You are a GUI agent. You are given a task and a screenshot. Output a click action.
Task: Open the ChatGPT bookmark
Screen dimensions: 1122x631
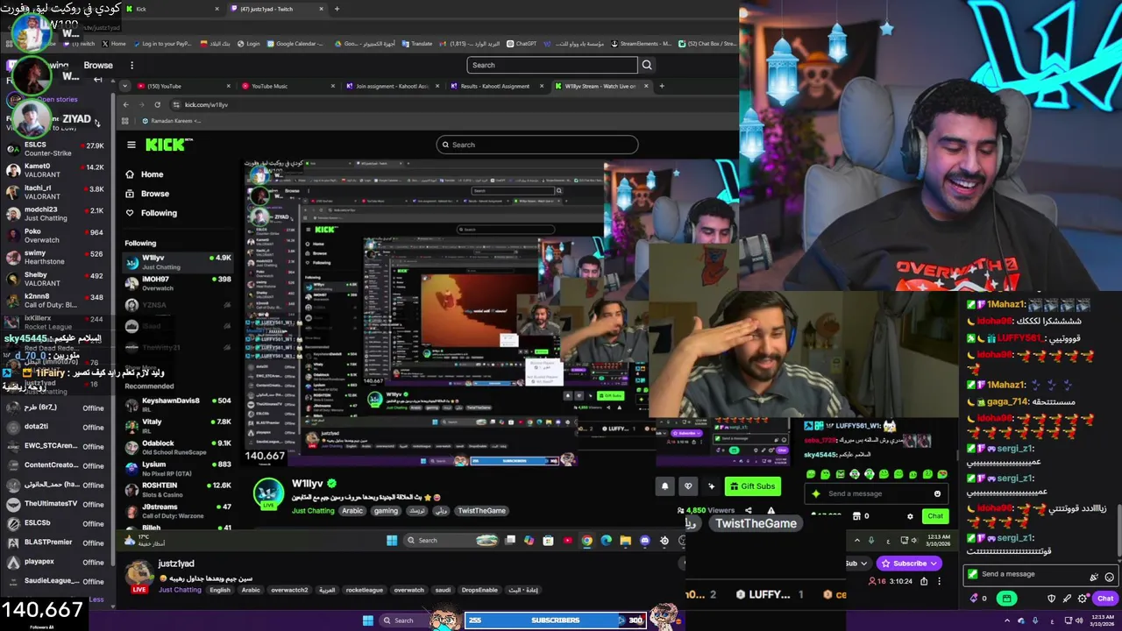(521, 44)
